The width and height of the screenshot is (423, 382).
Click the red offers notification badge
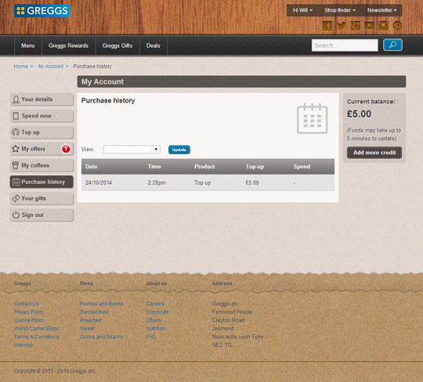66,149
